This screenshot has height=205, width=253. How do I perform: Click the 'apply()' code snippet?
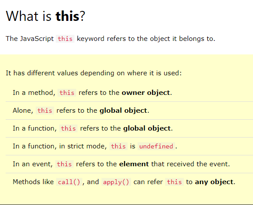pos(116,182)
